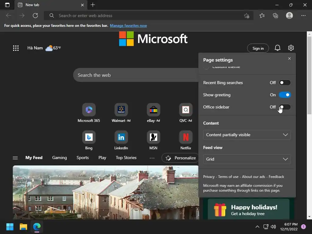The width and height of the screenshot is (312, 234).
Task: Click the page vertical scrollbar thumb
Action: [x=309, y=76]
